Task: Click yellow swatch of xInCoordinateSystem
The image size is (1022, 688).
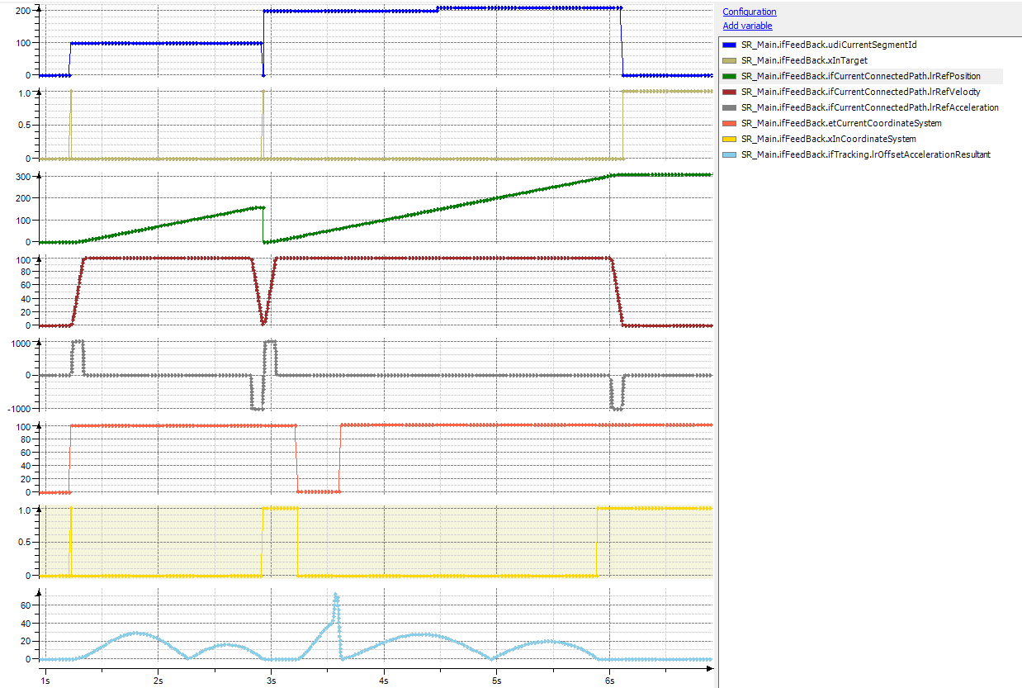Action: click(x=729, y=139)
